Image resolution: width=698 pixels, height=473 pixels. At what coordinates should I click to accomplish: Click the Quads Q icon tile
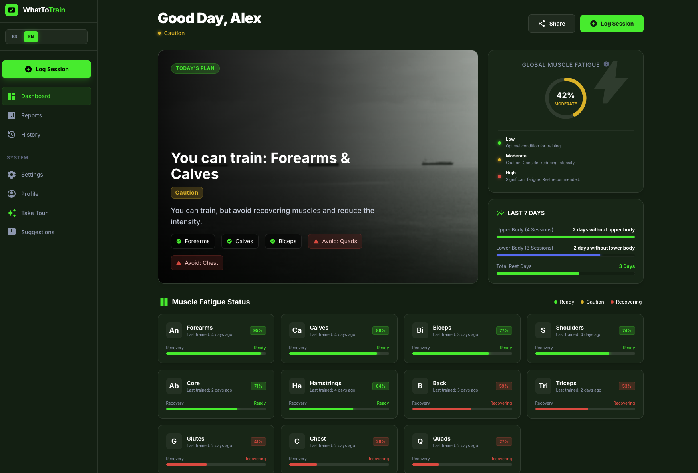[x=420, y=441]
